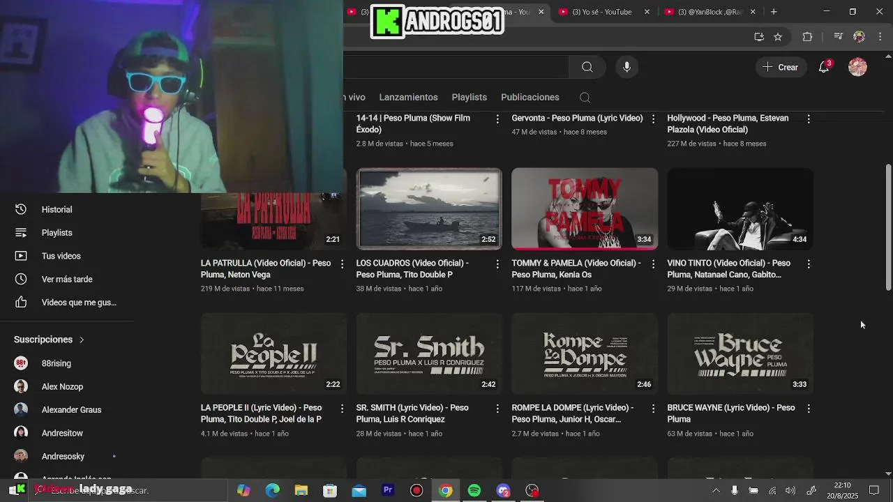Click the YouTube search magnifier button

pyautogui.click(x=587, y=67)
